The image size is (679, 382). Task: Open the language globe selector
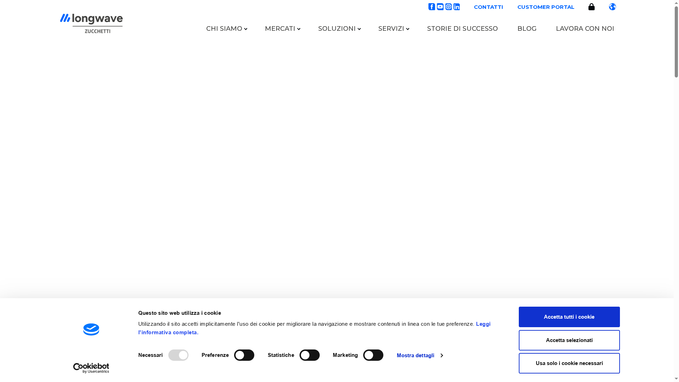(x=613, y=7)
